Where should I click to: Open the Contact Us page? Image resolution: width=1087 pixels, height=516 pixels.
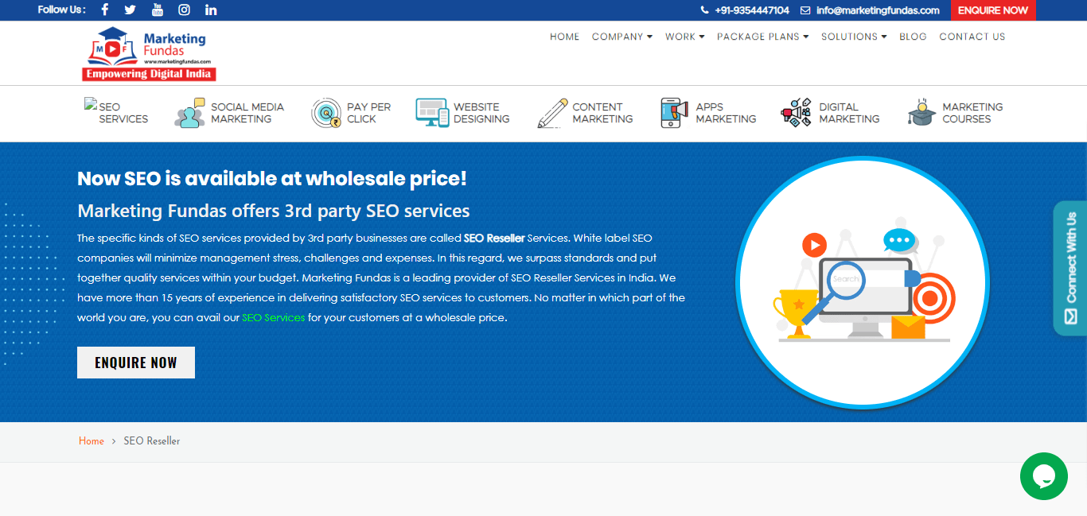[x=972, y=37]
